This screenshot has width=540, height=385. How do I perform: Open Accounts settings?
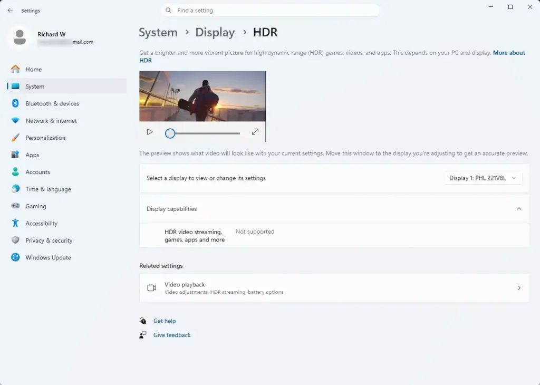coord(66,172)
